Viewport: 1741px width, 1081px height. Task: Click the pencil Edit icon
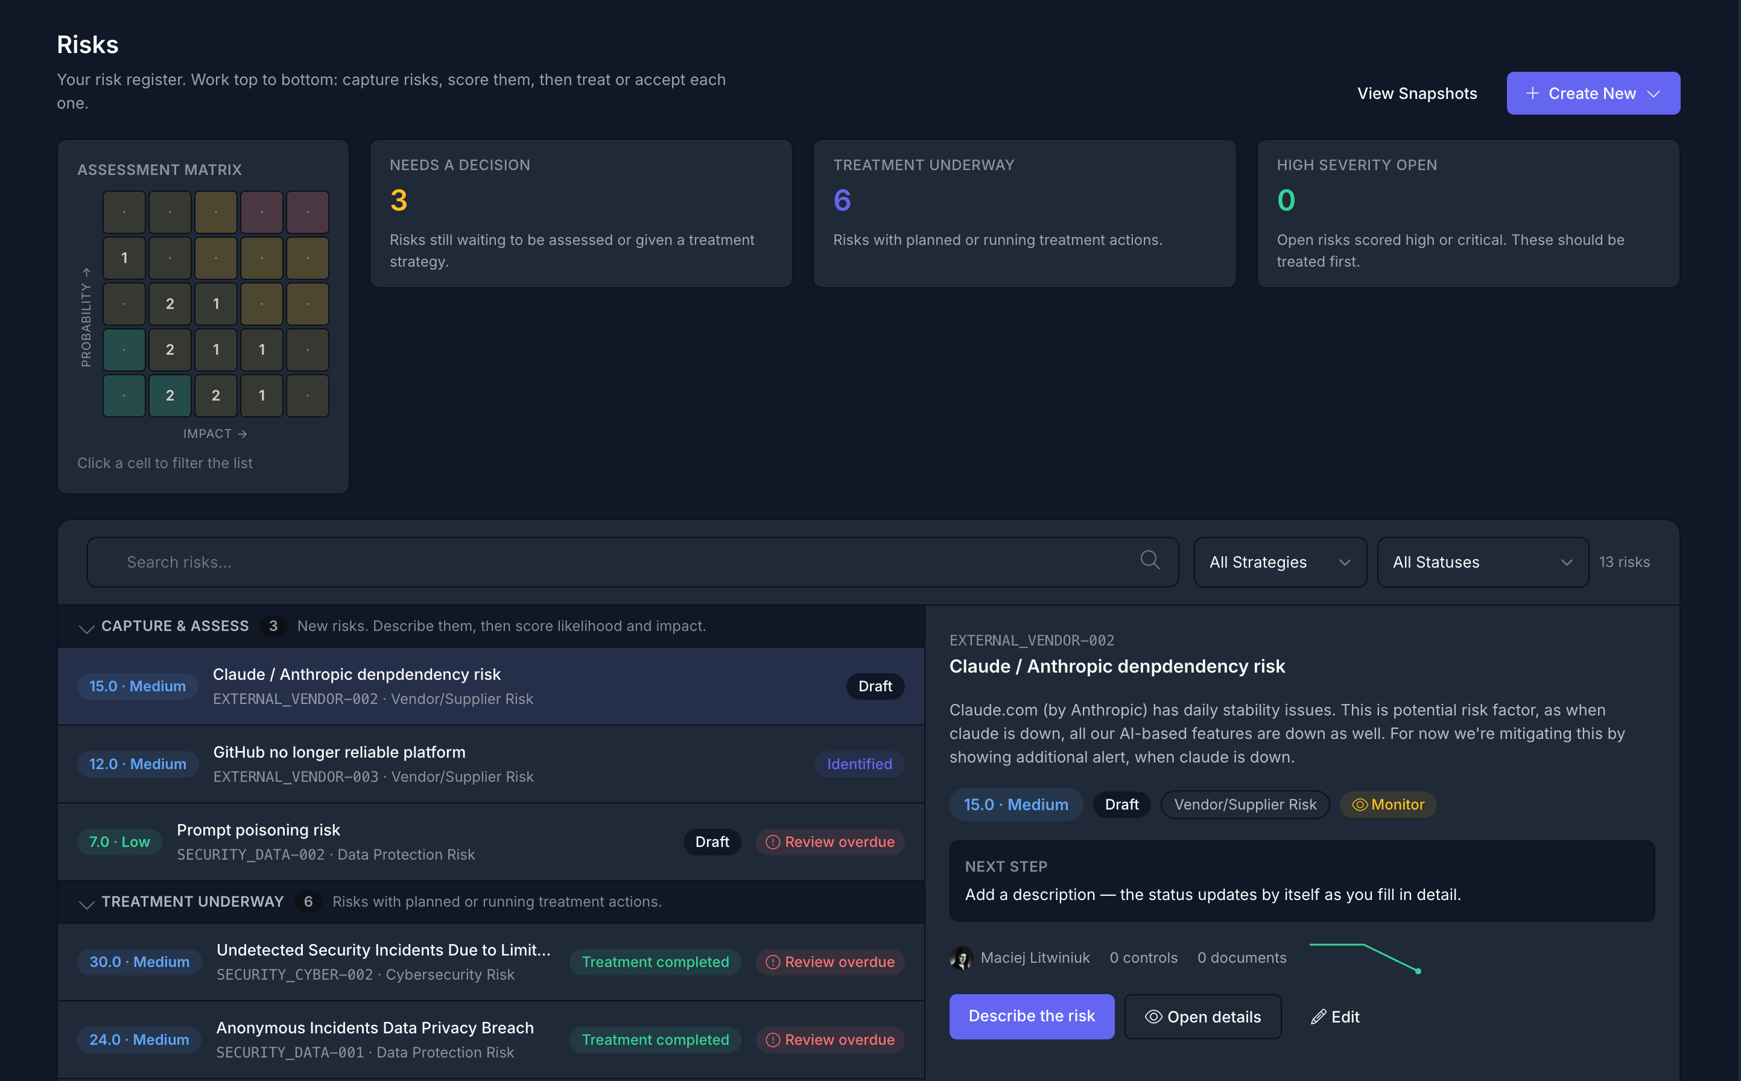[x=1319, y=1016]
